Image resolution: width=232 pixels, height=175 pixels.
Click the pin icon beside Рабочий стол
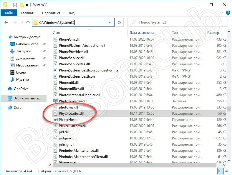click(44, 44)
